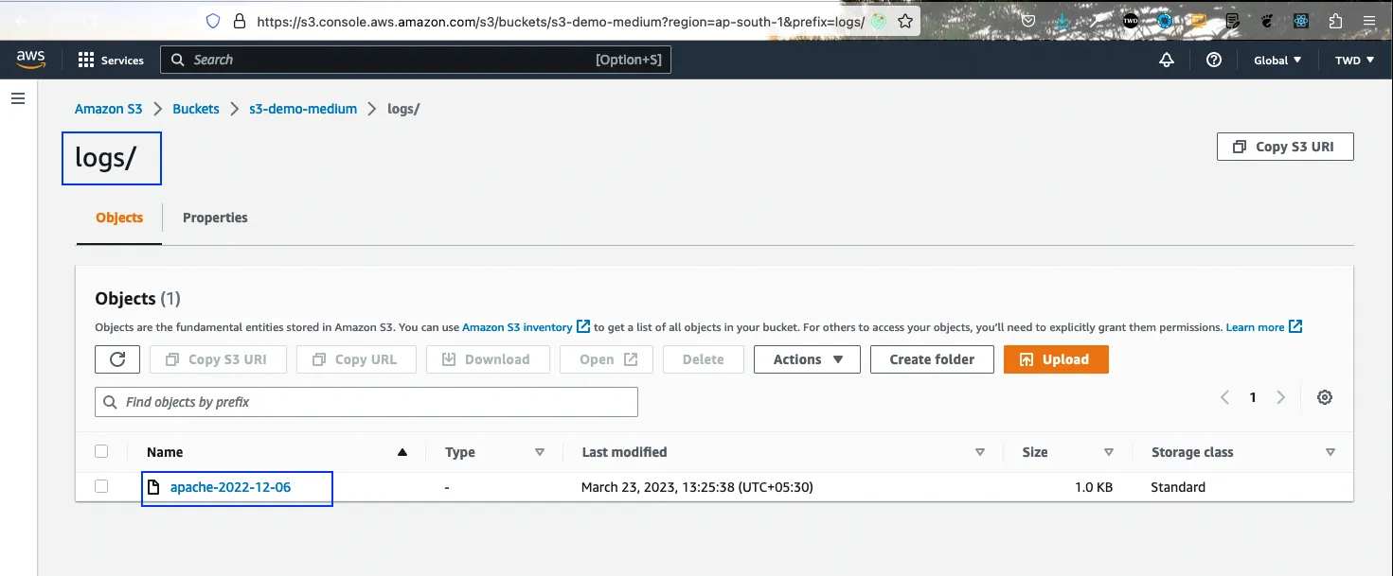Click the Download button
1393x576 pixels.
point(487,359)
